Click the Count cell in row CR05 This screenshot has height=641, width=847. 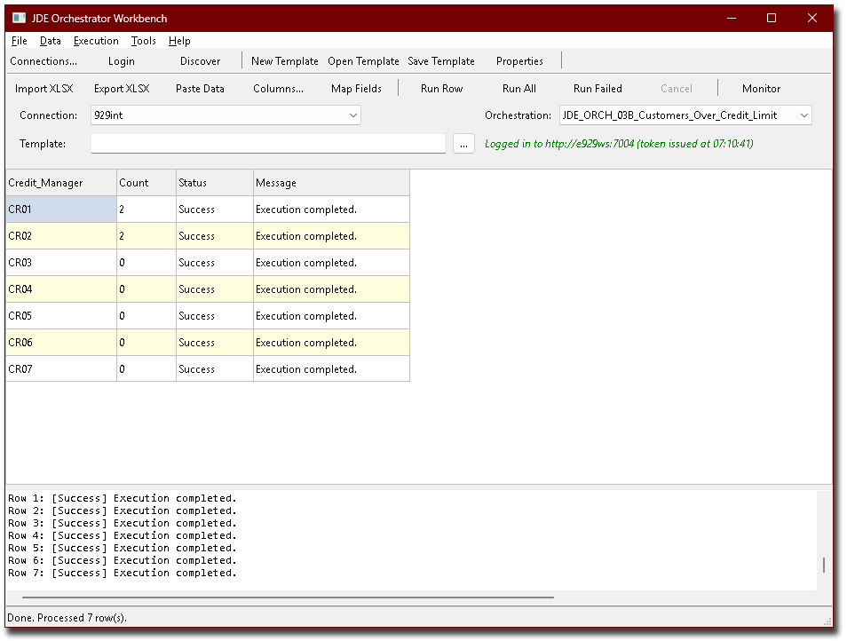click(x=146, y=316)
